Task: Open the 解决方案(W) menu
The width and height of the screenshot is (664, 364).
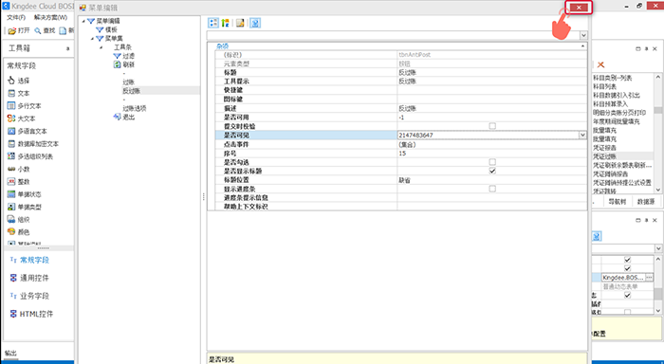Action: (50, 17)
